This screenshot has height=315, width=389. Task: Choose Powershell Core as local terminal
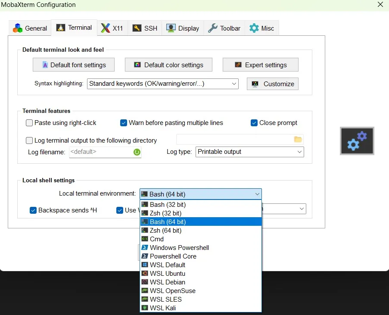pos(173,256)
